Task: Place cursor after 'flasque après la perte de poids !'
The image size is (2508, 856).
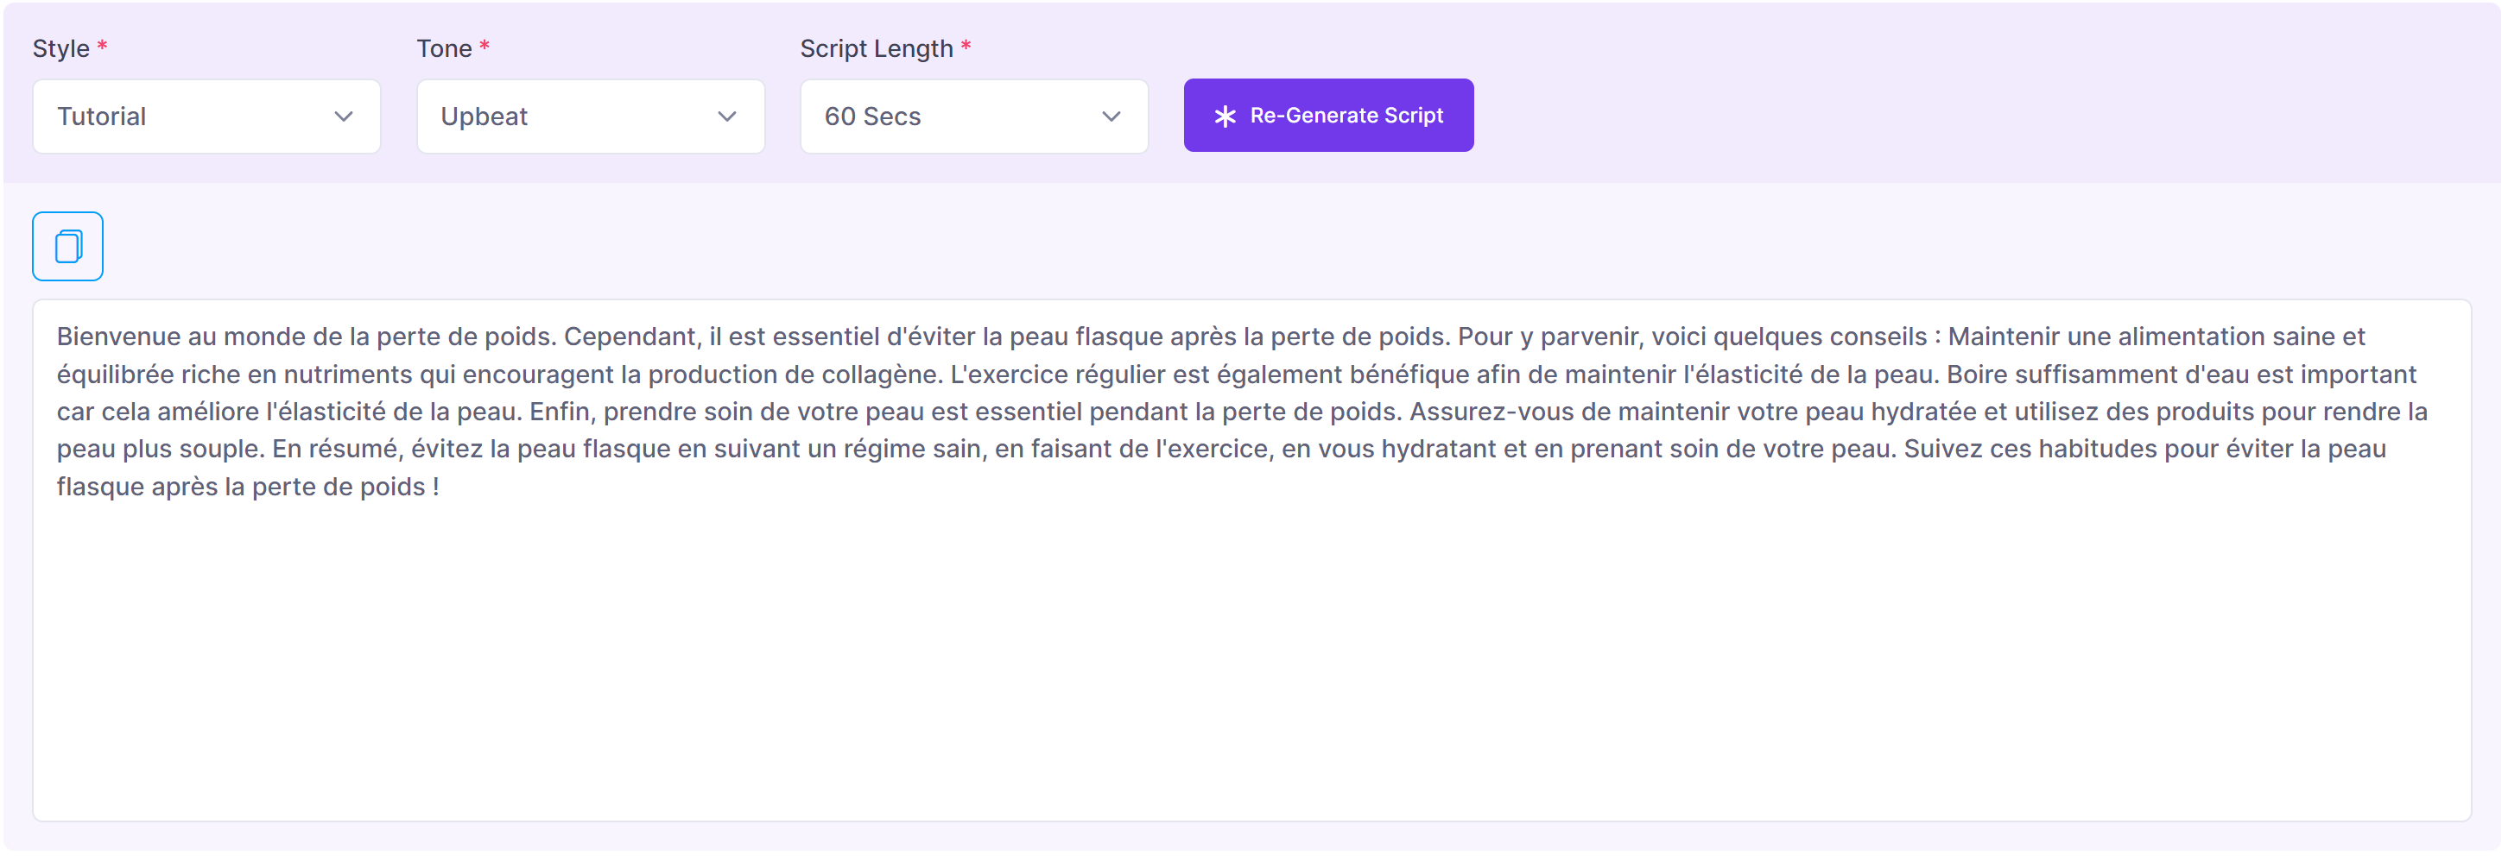Action: tap(440, 487)
